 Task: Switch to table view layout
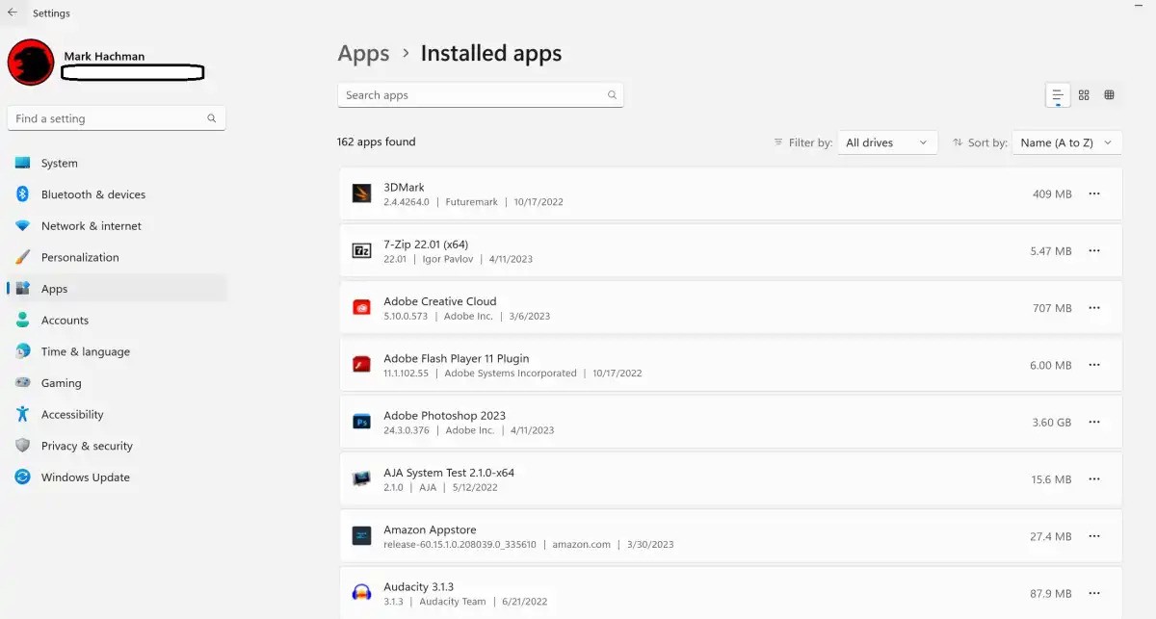pos(1109,94)
